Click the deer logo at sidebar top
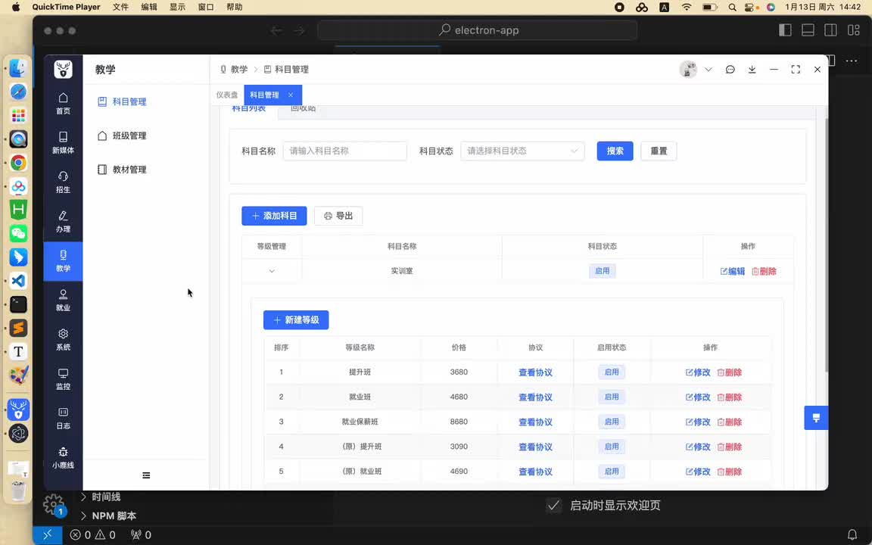Screen dimensions: 872x545 (x=63, y=70)
